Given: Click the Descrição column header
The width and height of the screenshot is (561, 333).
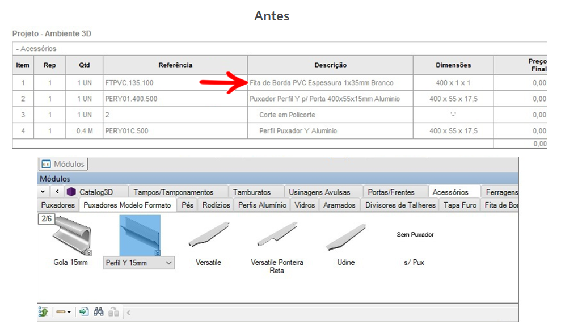Looking at the screenshot, I should point(330,65).
